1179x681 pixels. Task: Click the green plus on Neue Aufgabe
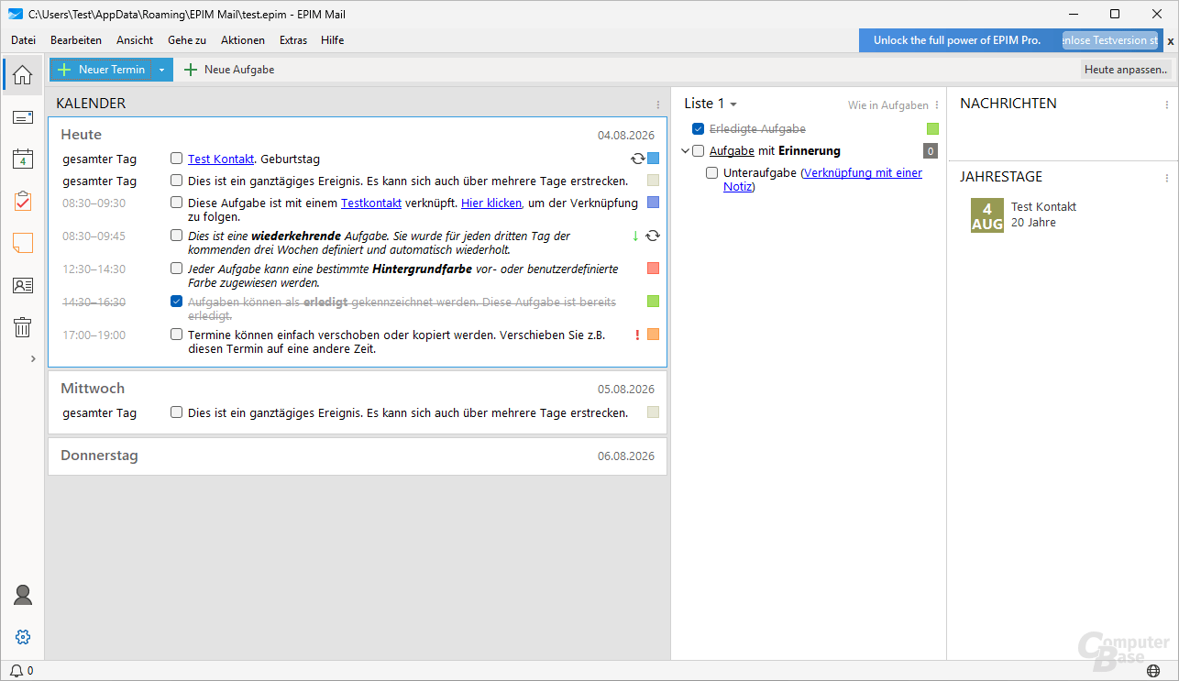191,70
